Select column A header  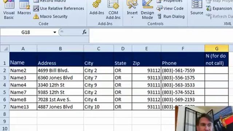coord(23,48)
